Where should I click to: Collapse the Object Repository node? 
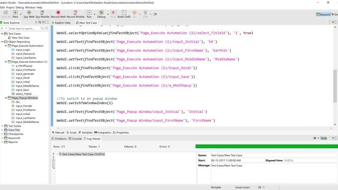2,42
